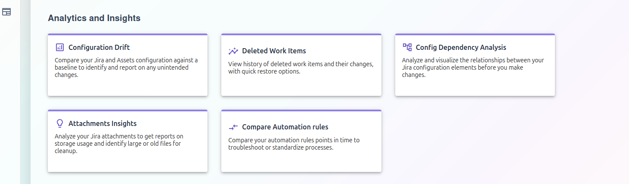Click blank area below Compare Automation description

pos(301,162)
